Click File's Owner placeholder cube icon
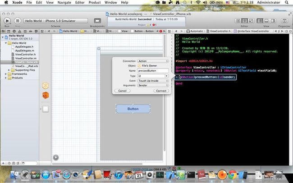This screenshot has height=183, width=293. coord(46,86)
